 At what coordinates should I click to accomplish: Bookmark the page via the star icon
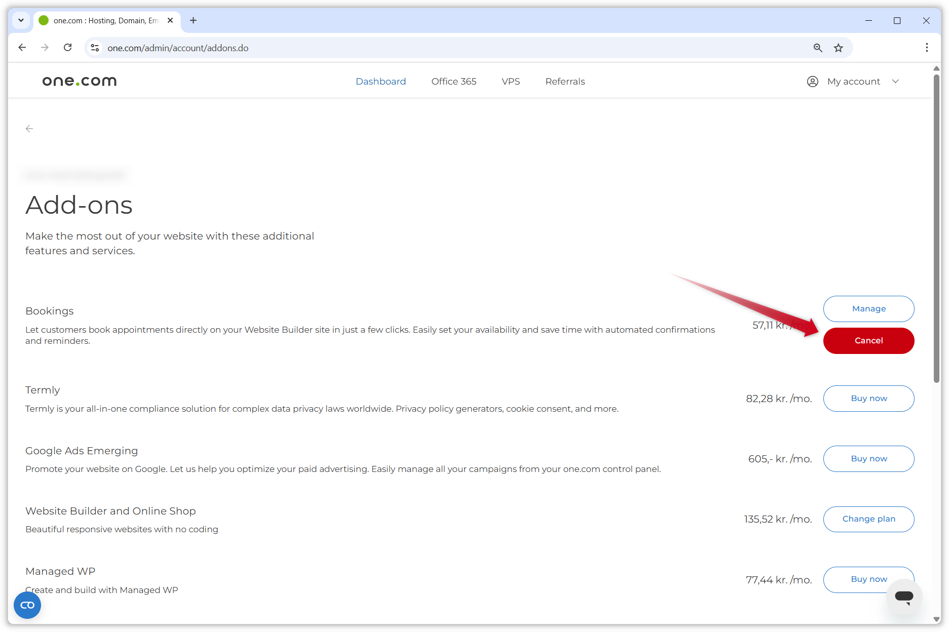(839, 48)
